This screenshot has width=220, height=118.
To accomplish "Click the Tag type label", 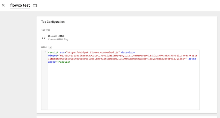I will click(46, 30).
